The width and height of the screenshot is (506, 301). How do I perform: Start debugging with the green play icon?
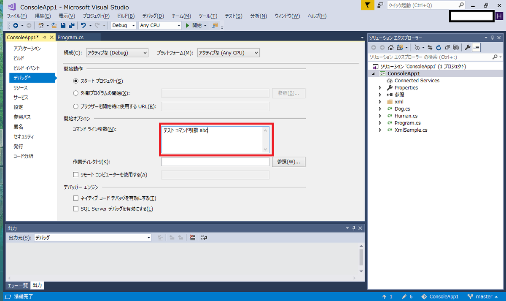coord(188,25)
